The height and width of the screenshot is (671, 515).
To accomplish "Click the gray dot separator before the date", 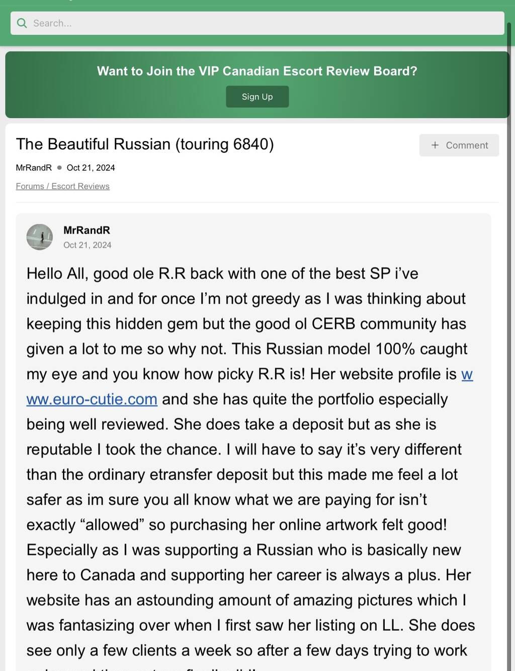I will (x=59, y=168).
